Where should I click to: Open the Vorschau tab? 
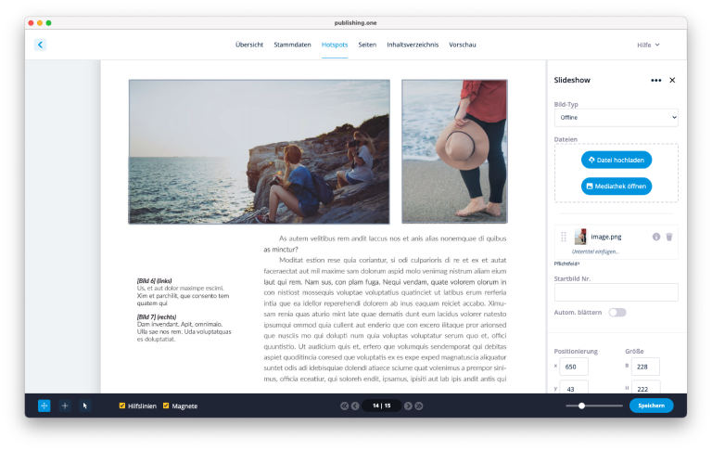[463, 45]
